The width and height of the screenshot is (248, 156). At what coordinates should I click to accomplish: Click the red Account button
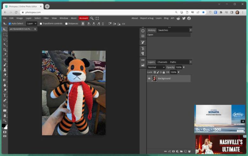84,18
